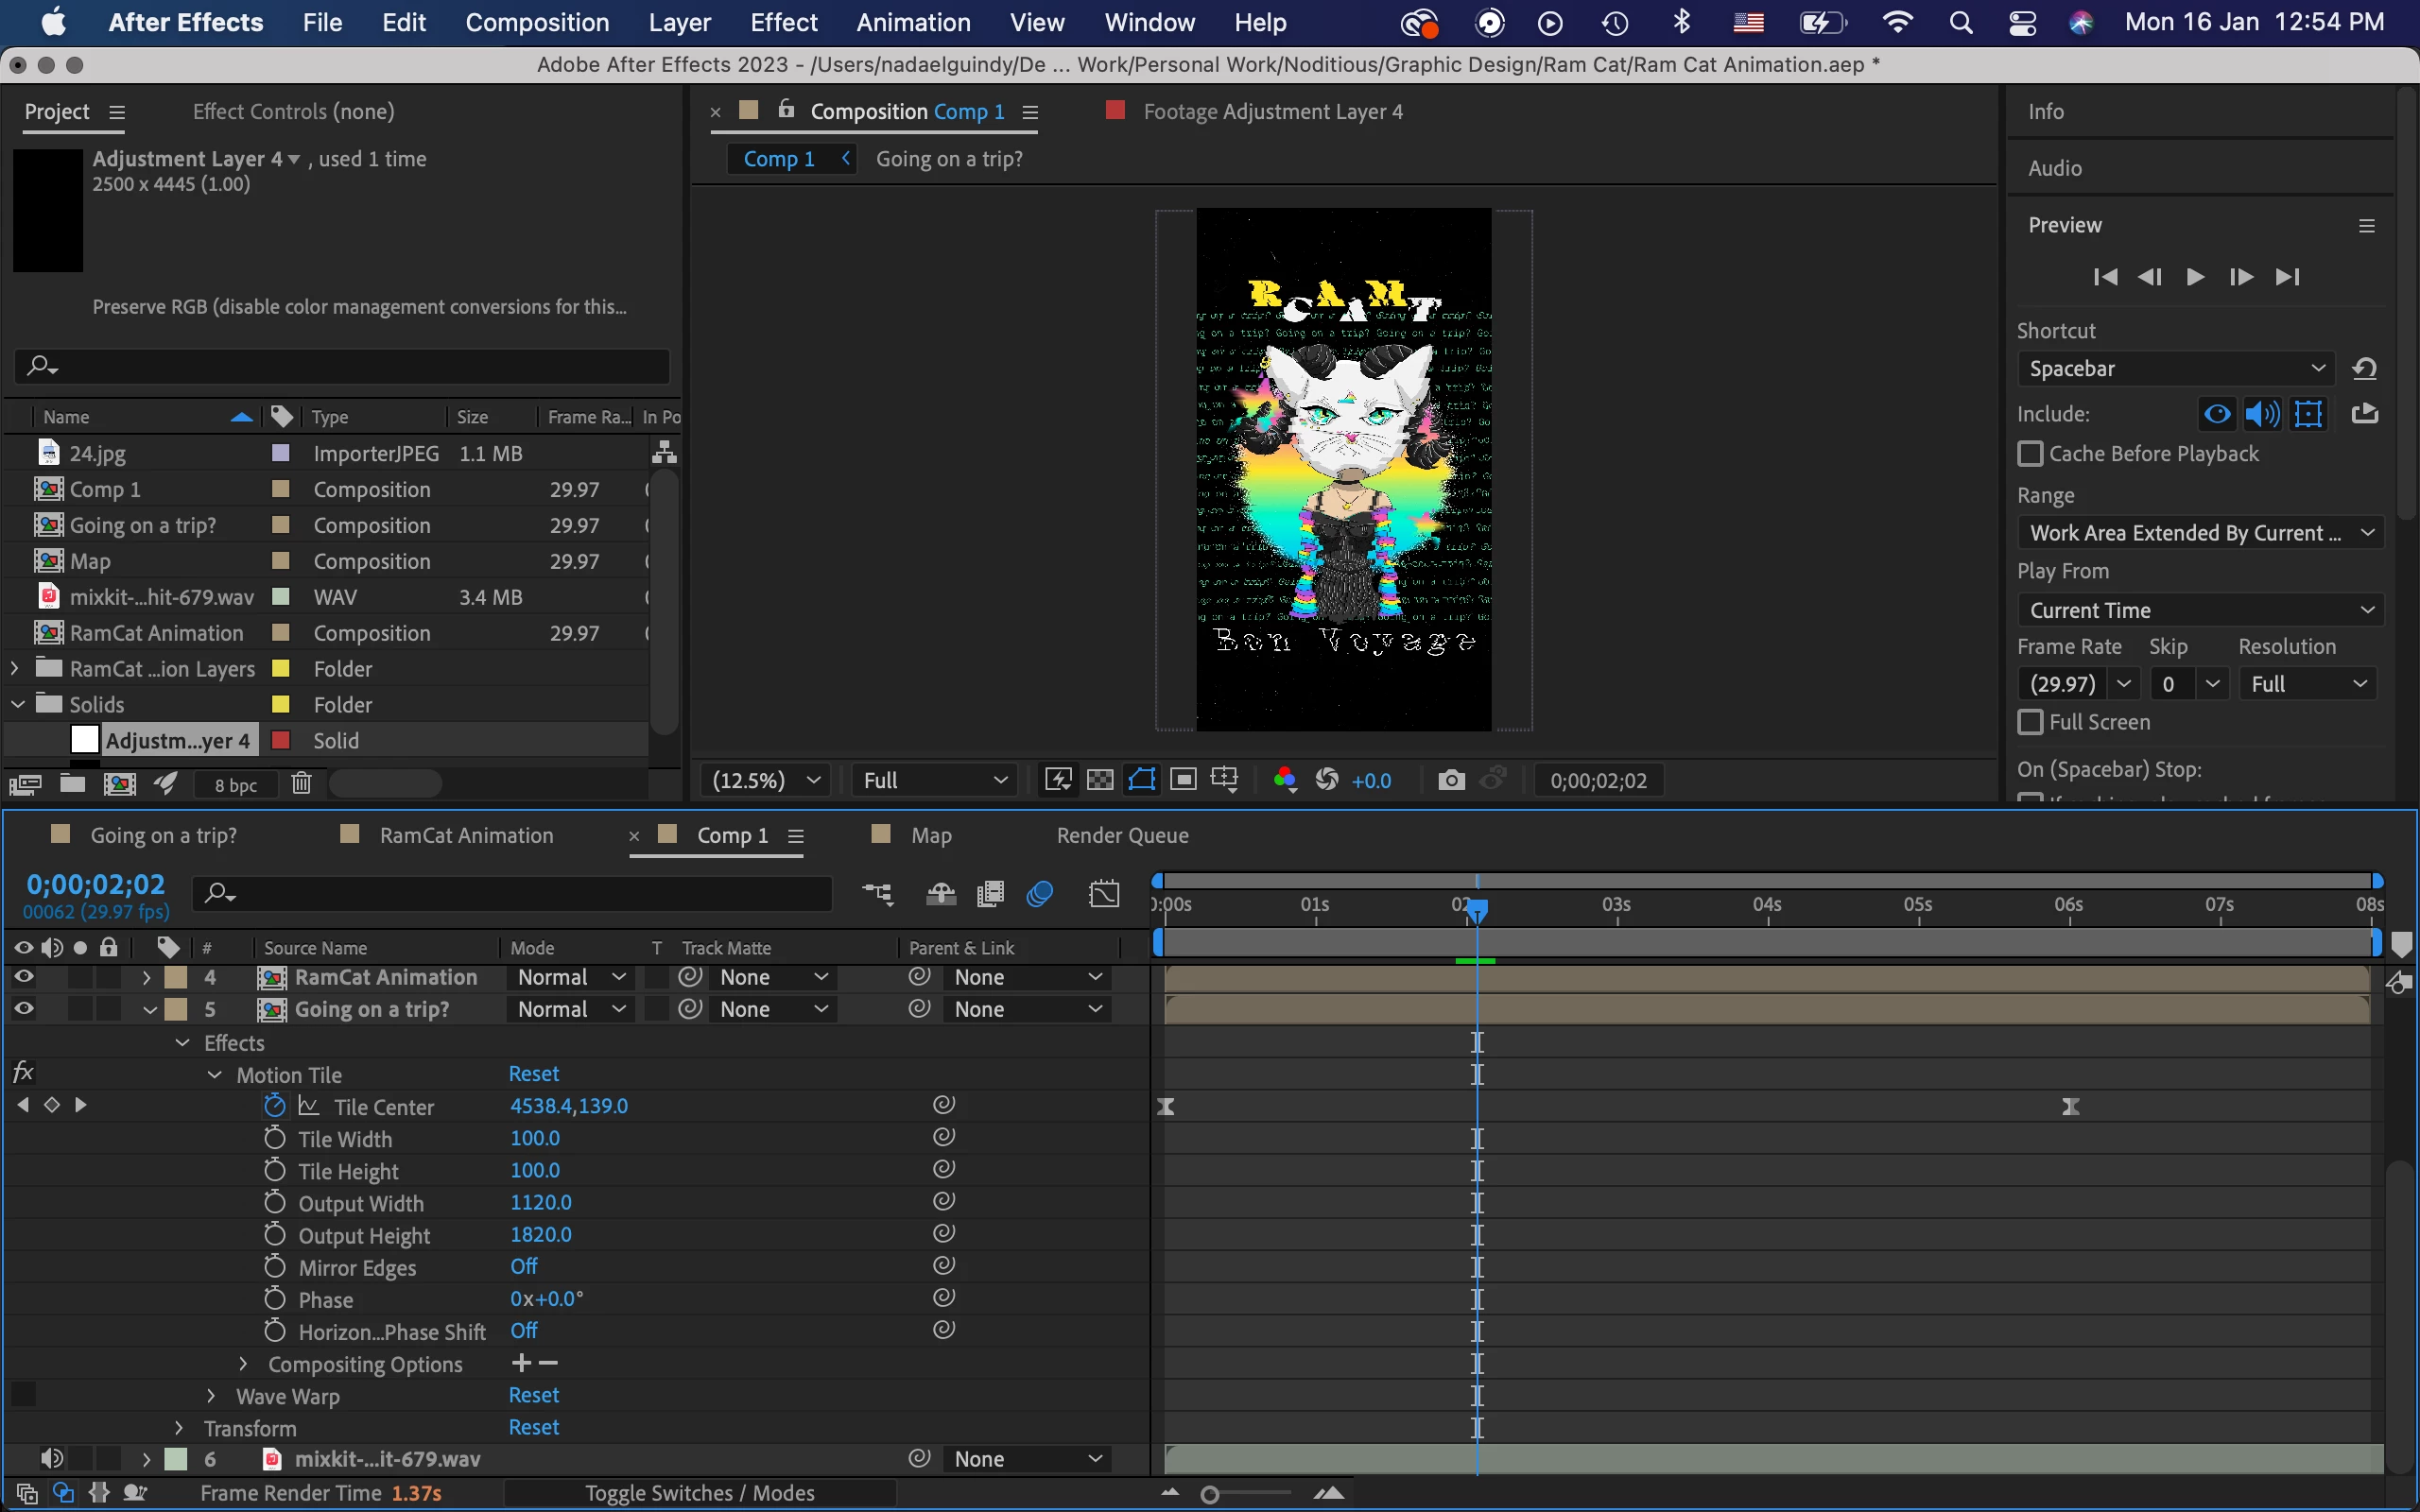Click the Delete trash icon in Project panel

click(301, 784)
